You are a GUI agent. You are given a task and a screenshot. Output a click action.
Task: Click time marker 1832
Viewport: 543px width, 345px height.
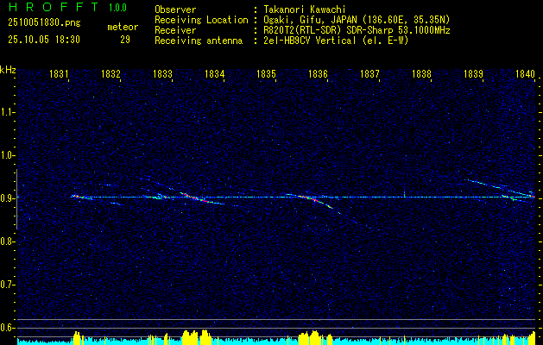[110, 73]
